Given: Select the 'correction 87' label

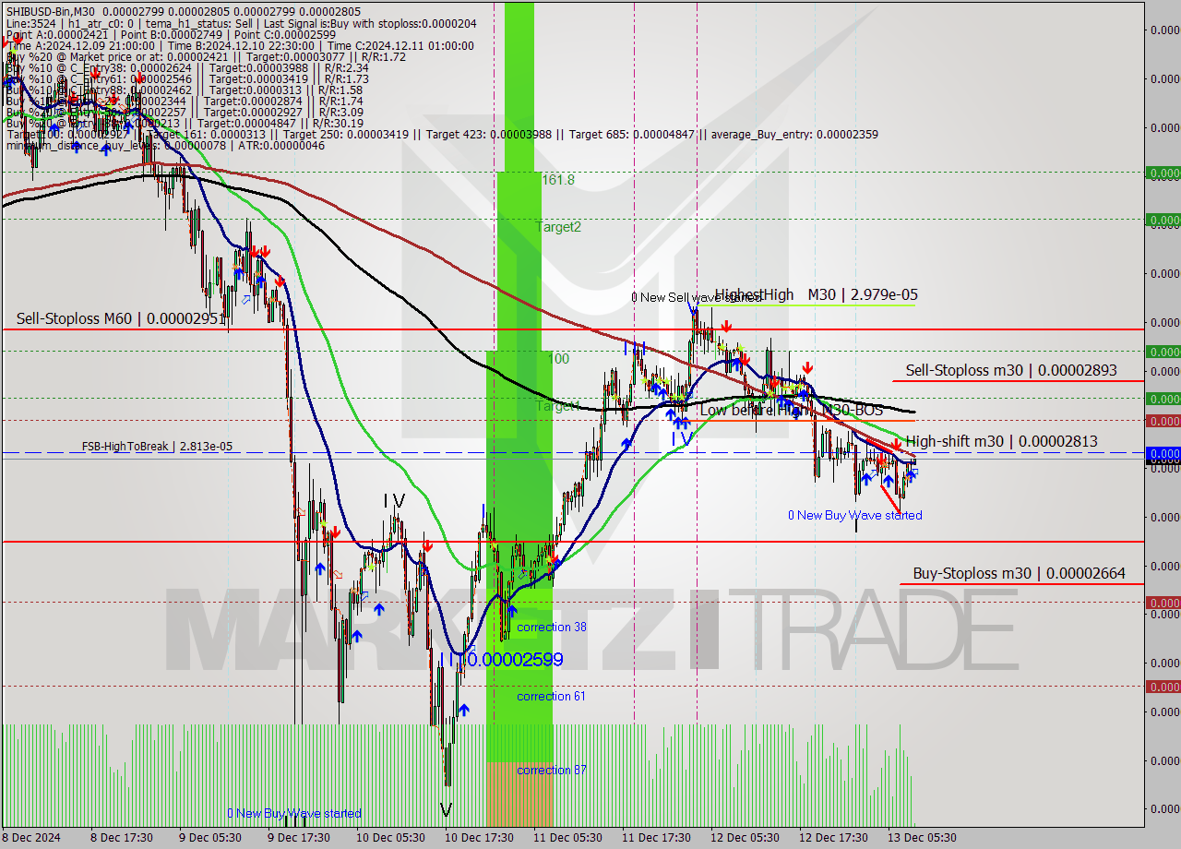Looking at the screenshot, I should (551, 770).
